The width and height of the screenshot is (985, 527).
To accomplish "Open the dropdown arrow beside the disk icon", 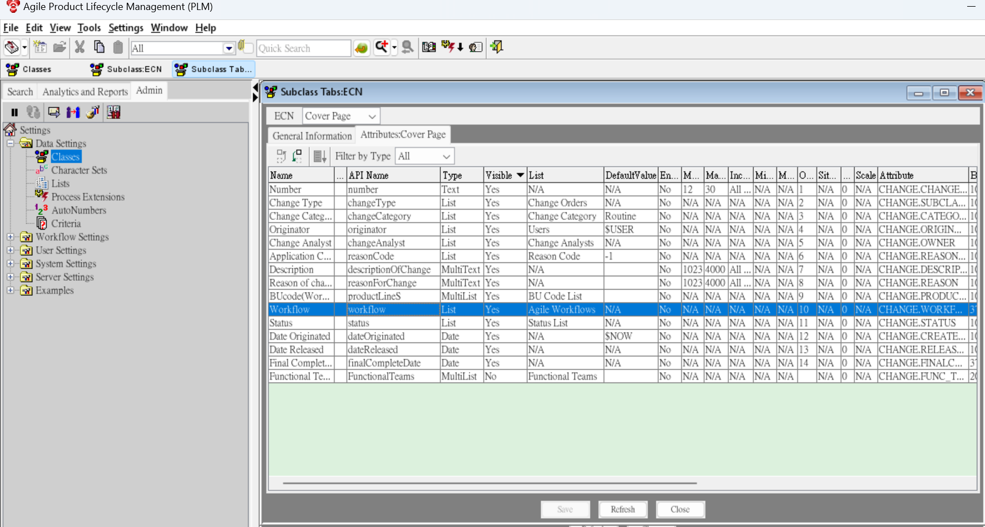I will click(24, 48).
